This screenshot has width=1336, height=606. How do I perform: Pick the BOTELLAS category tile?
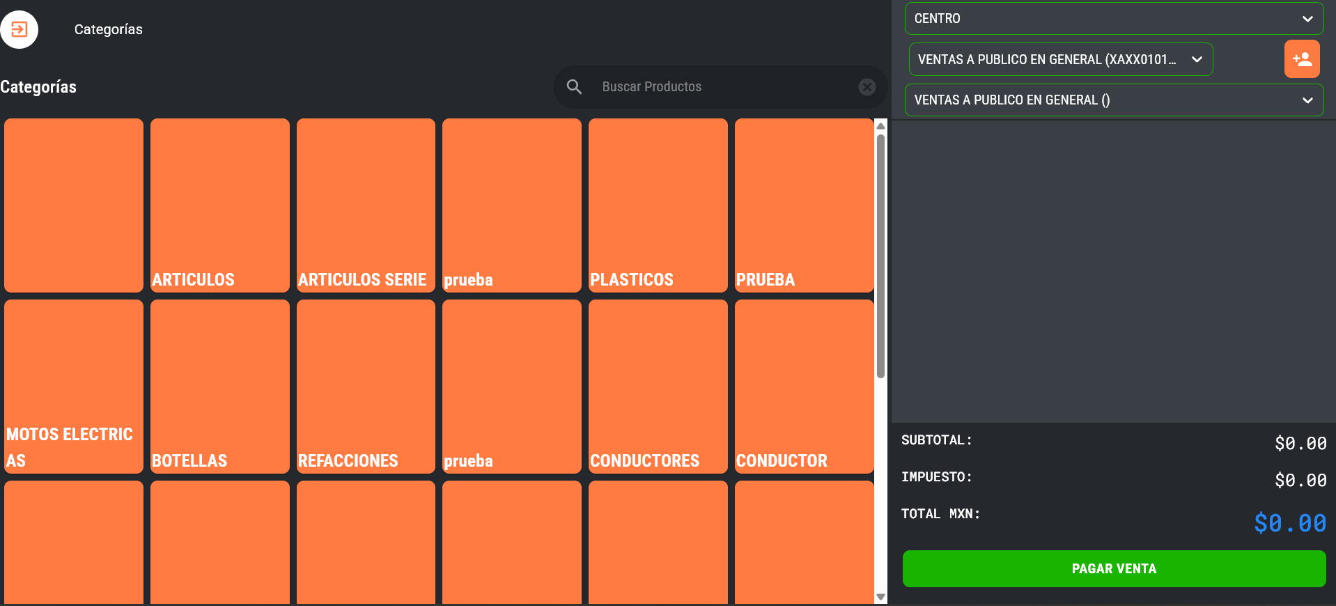click(x=219, y=387)
